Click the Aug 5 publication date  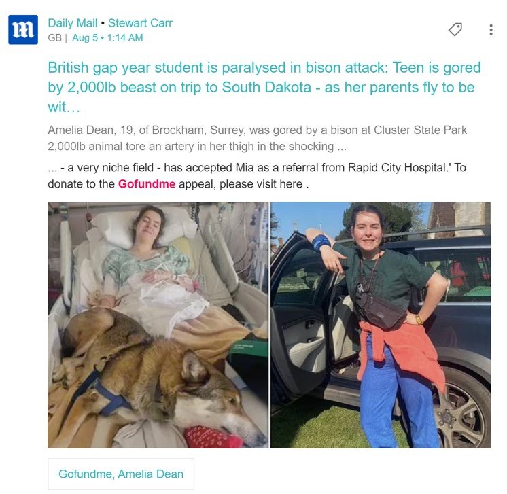(85, 38)
